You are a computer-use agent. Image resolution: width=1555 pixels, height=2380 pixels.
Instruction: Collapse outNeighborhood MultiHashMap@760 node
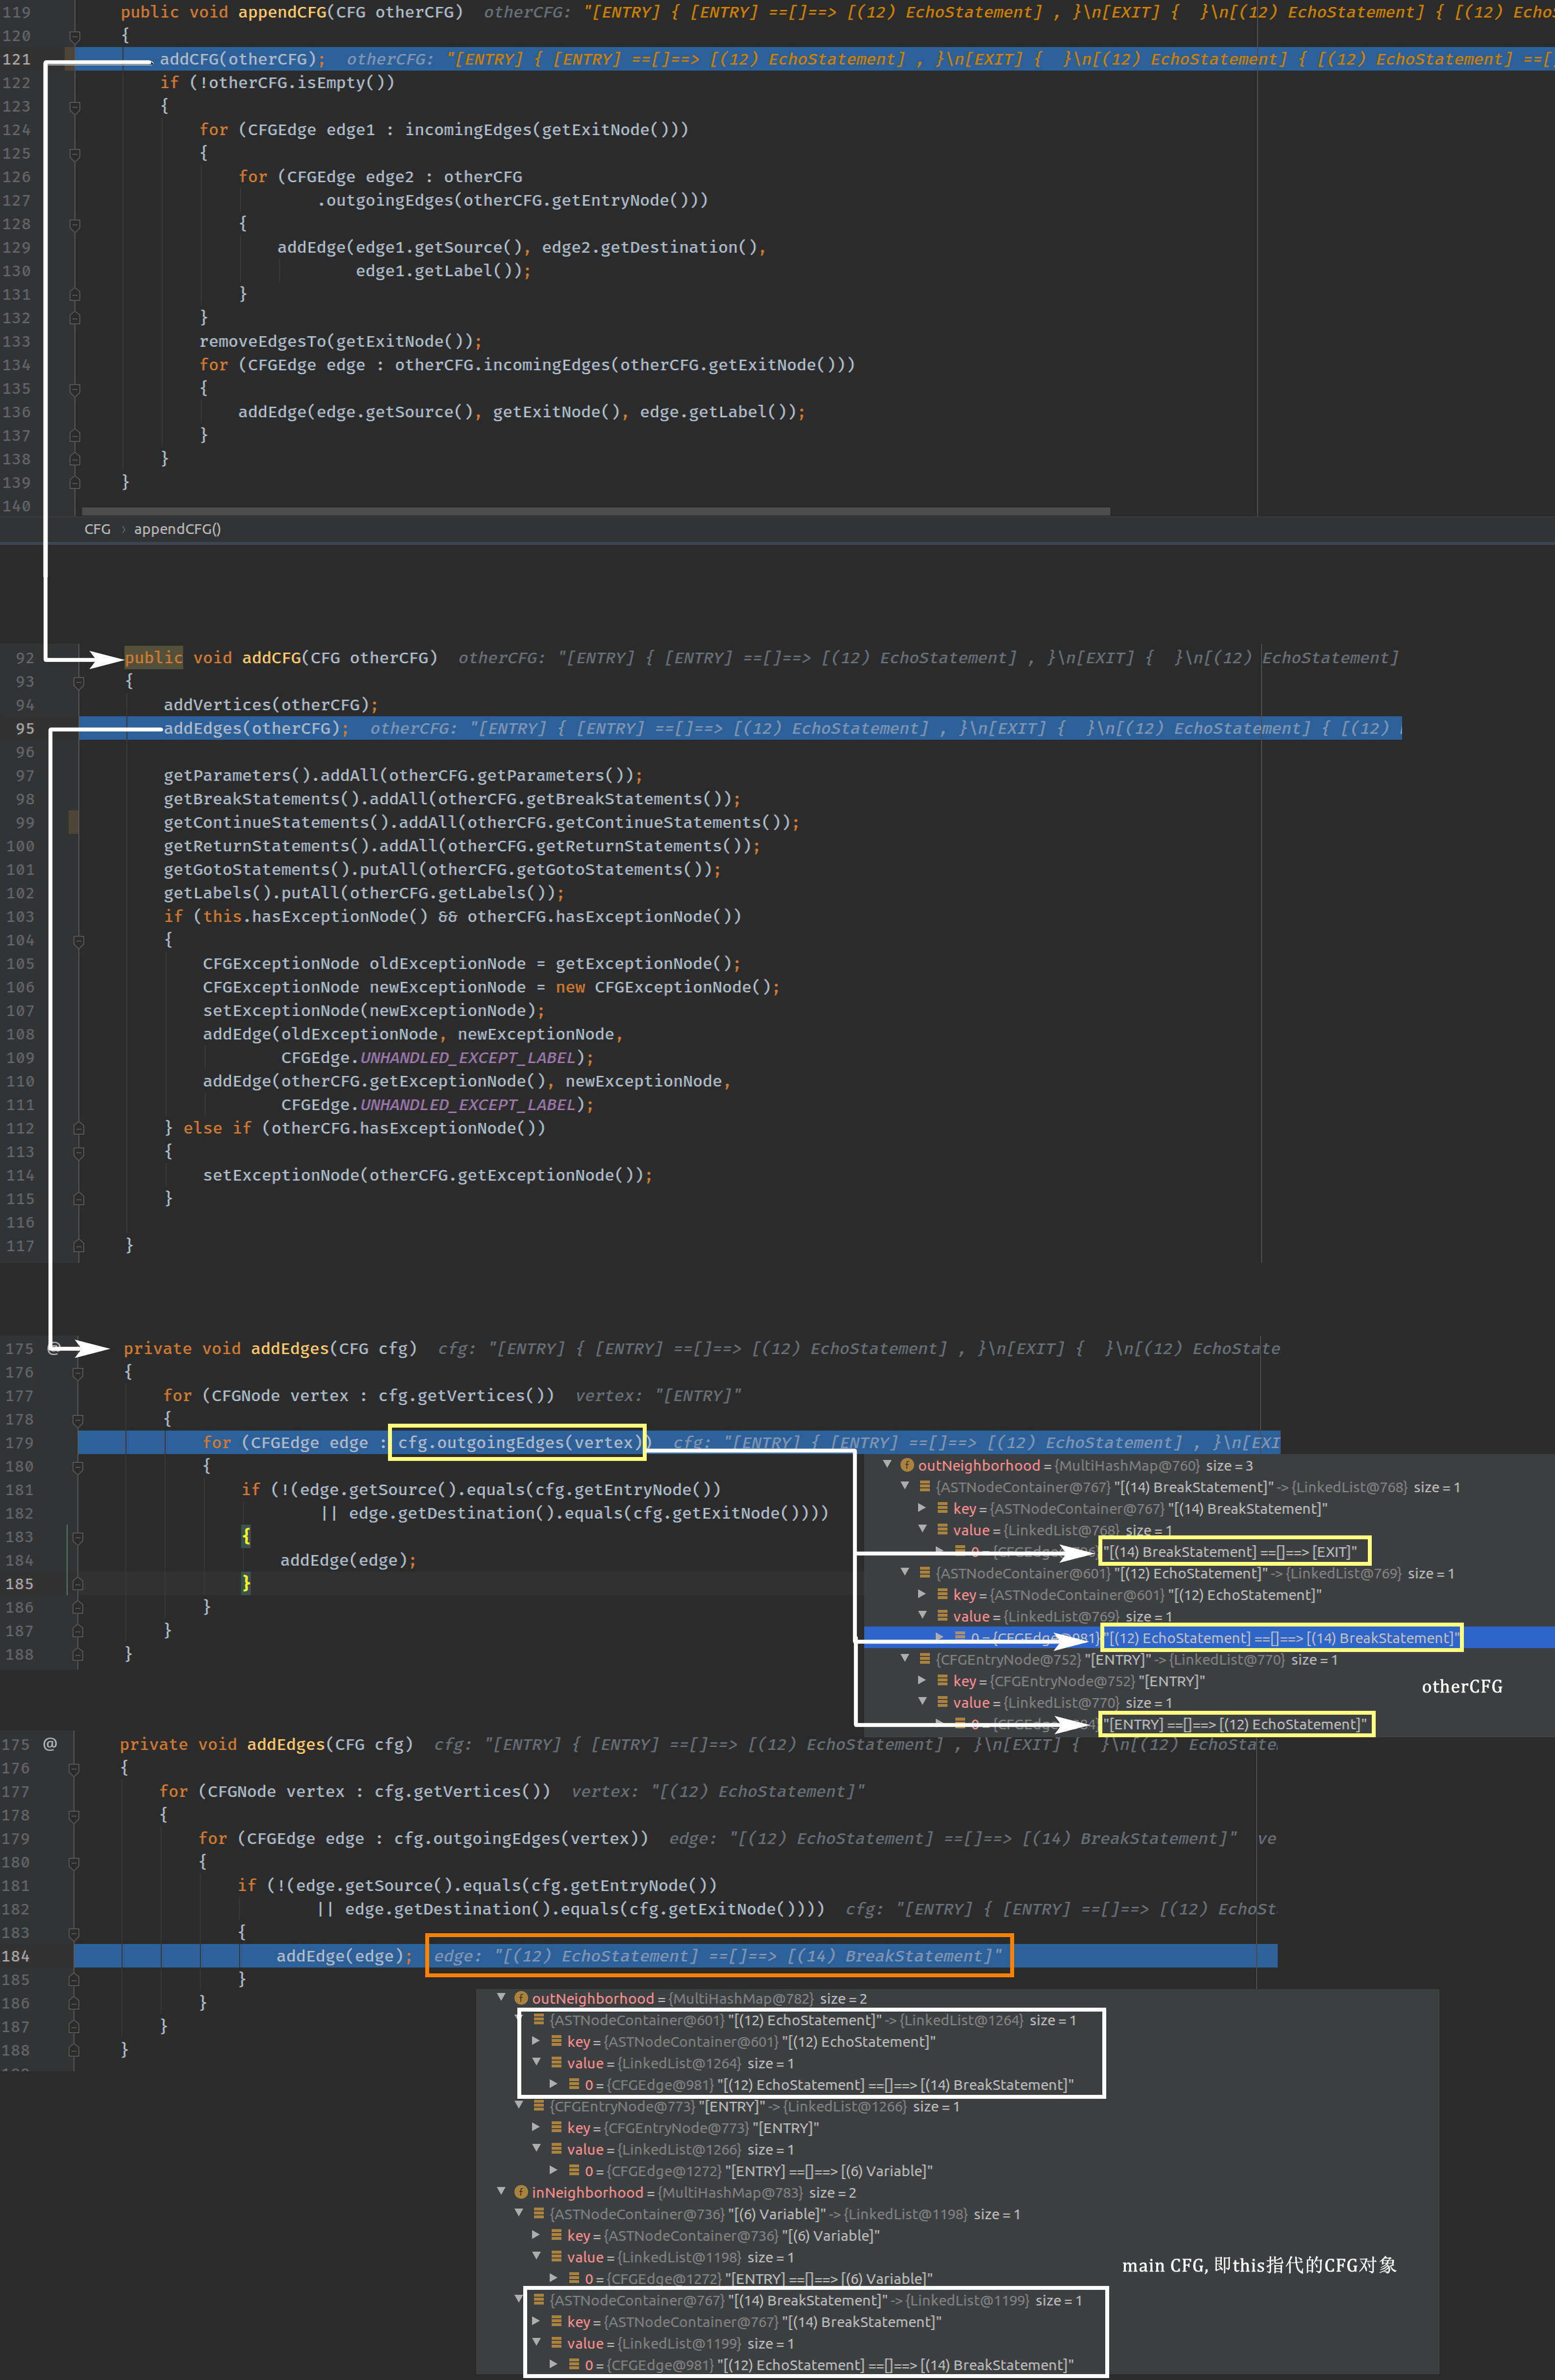coord(887,1464)
